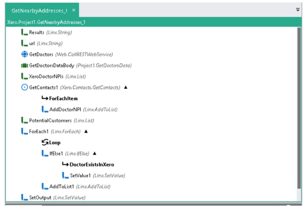Select the Results variable row
The width and height of the screenshot is (307, 210).
[x=47, y=32]
